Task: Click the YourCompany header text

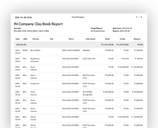Action: 78,17
